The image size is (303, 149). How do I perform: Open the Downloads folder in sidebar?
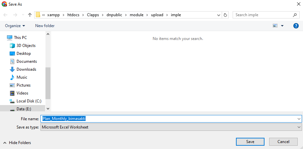(26, 69)
